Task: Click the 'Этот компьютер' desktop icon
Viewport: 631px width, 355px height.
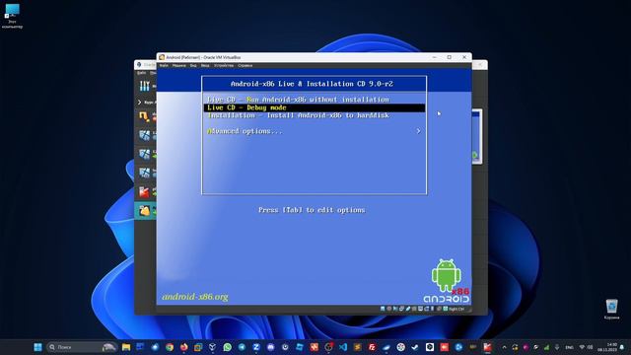Action: point(12,16)
